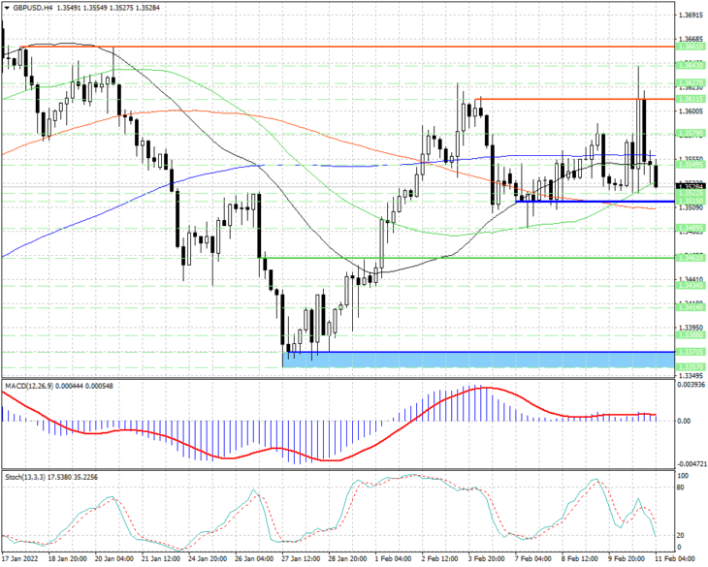
Task: Click the 1.34895 green price label
Action: (691, 229)
